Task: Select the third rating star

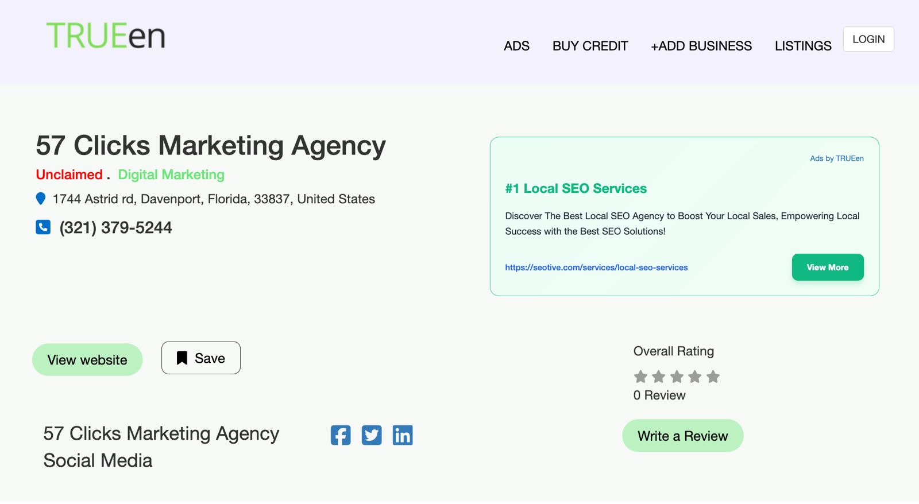Action: (x=677, y=377)
